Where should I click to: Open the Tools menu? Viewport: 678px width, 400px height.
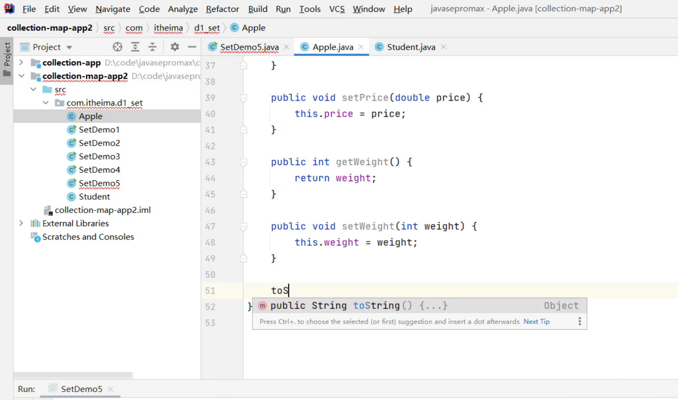coord(310,9)
